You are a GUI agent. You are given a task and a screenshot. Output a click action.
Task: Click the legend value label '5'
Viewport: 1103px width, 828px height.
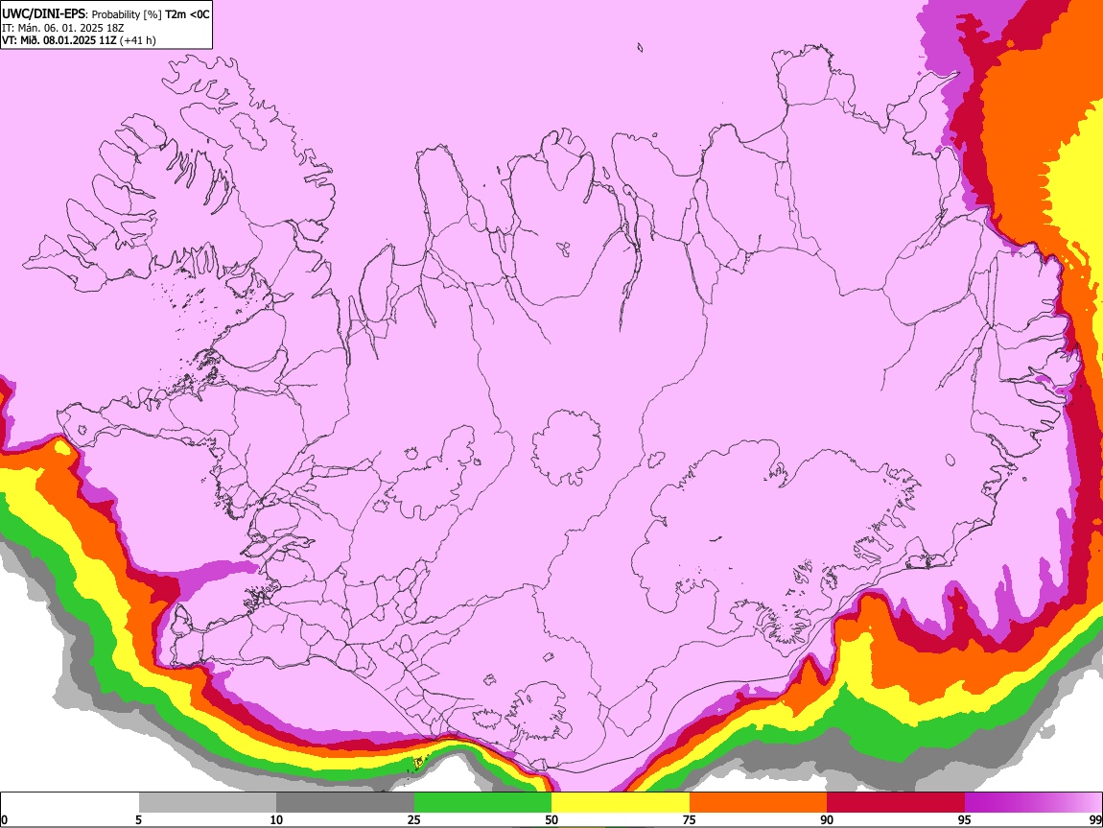pos(138,819)
